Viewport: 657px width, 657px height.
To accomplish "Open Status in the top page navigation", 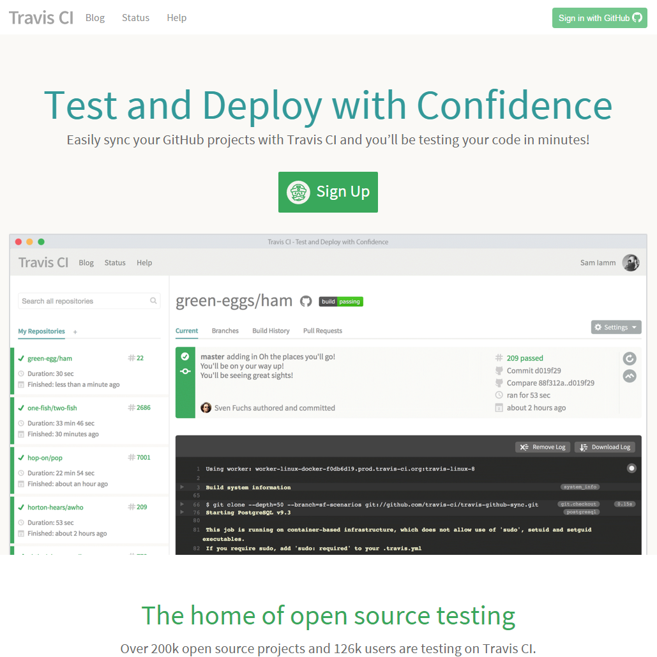I will coord(136,18).
